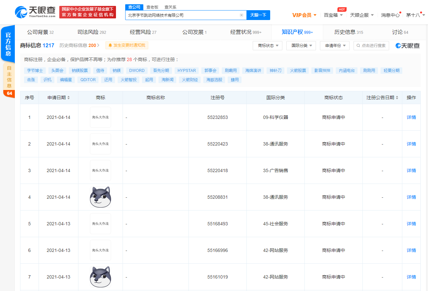Image resolution: width=428 pixels, height=291 pixels.
Task: Expand the trademark status filter dropdown
Action: 268,46
